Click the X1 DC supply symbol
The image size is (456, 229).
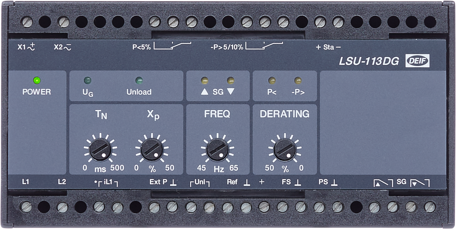coord(31,47)
